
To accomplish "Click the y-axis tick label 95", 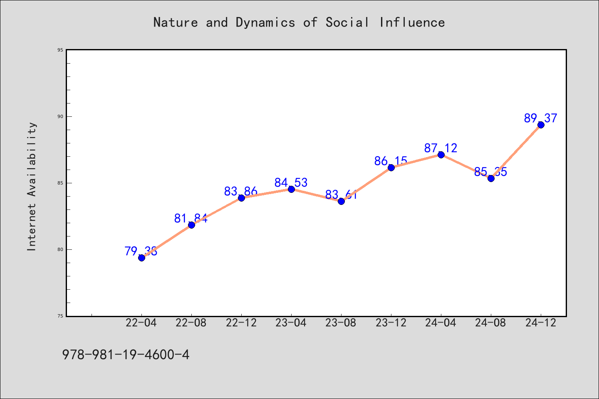I will point(60,50).
